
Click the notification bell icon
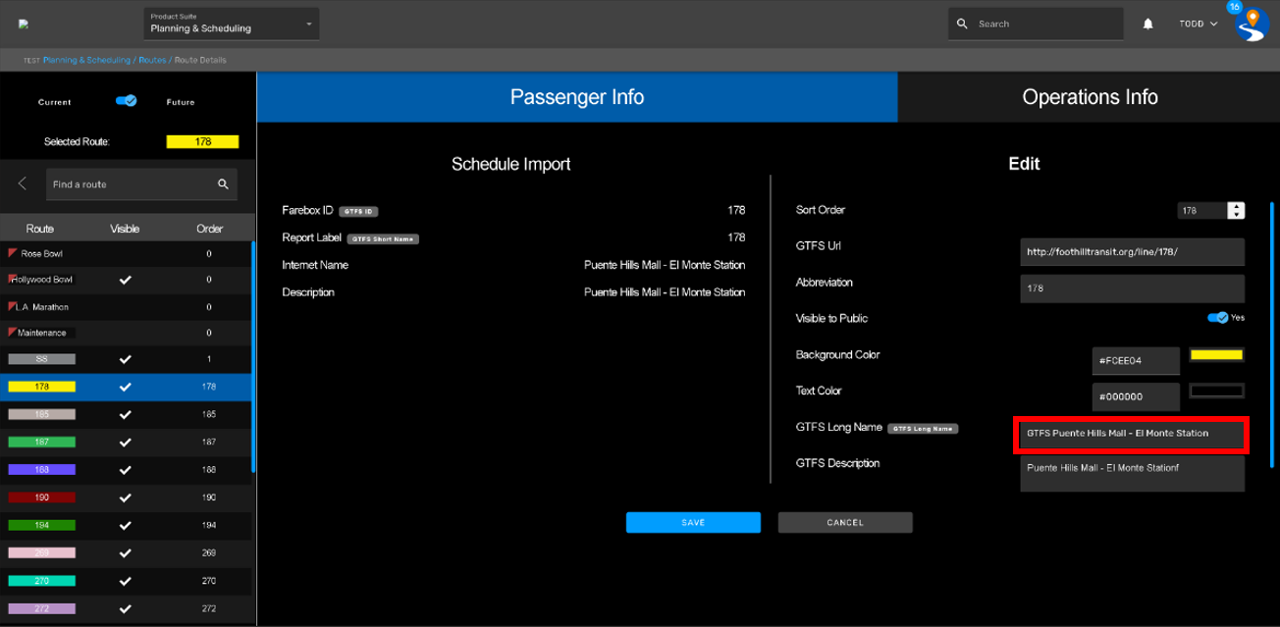tap(1147, 25)
